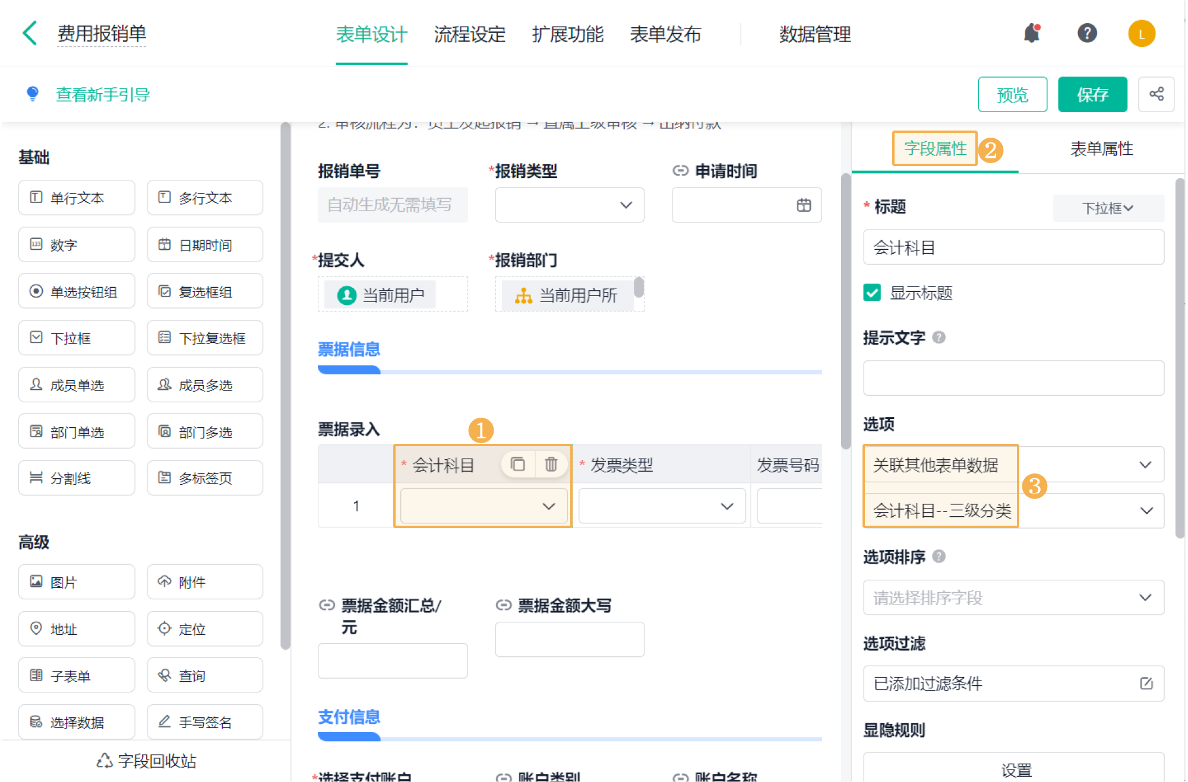This screenshot has width=1188, height=782.
Task: Open the notification bell
Action: point(1032,33)
